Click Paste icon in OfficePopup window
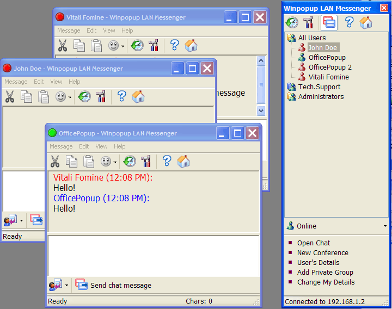The image size is (392, 309). click(x=89, y=161)
